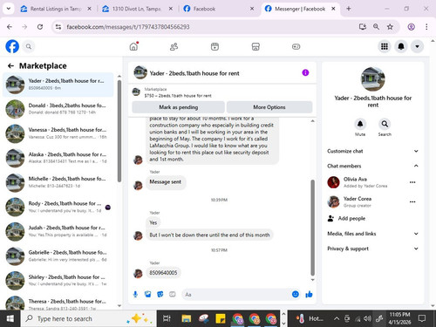Click the More Options button
The height and width of the screenshot is (327, 436).
(x=269, y=107)
